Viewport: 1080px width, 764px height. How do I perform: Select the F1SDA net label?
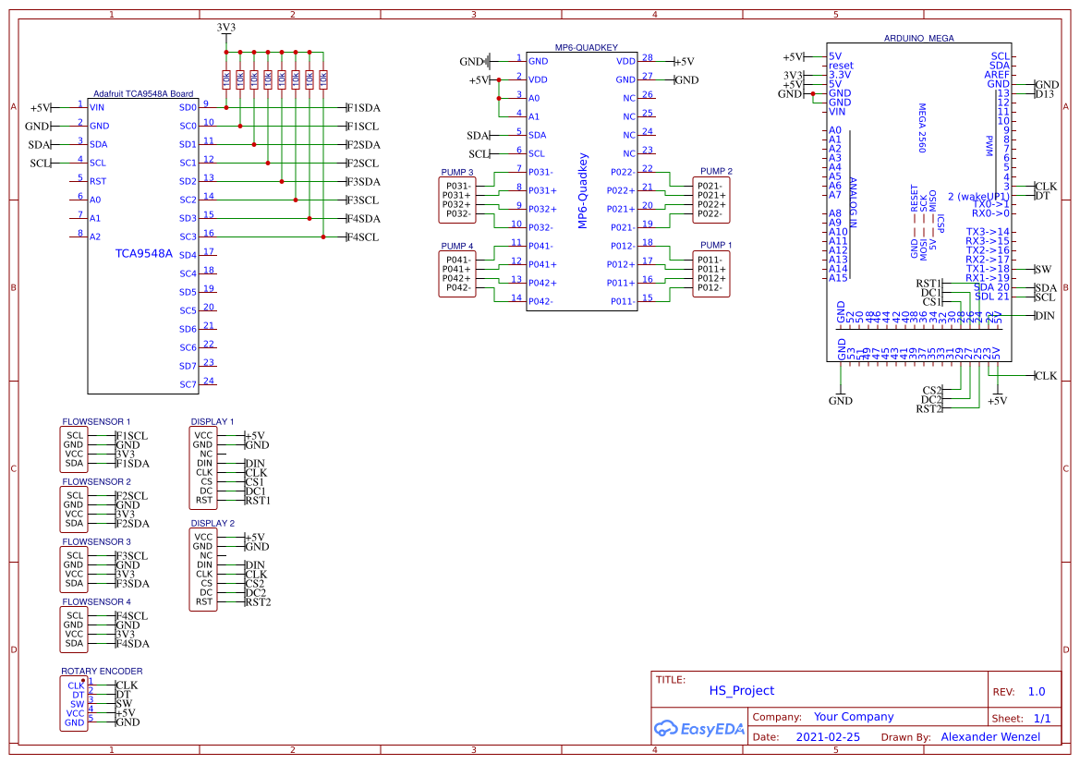click(363, 108)
